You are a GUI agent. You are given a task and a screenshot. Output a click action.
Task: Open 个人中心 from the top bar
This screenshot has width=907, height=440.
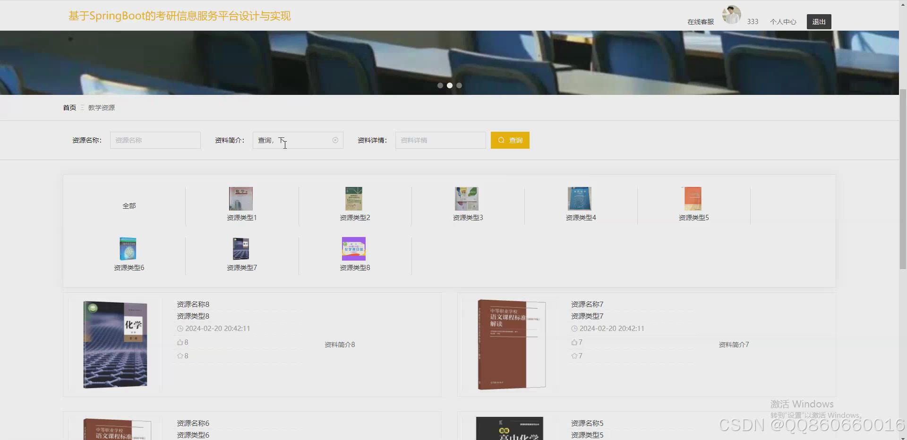point(783,22)
